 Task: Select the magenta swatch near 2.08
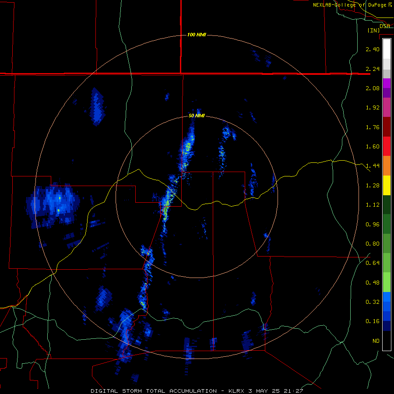click(387, 83)
